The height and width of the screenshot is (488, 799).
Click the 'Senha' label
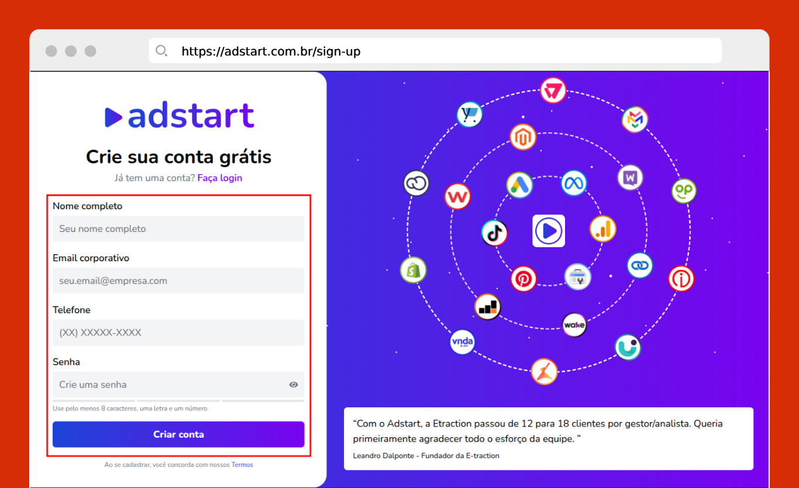click(66, 362)
